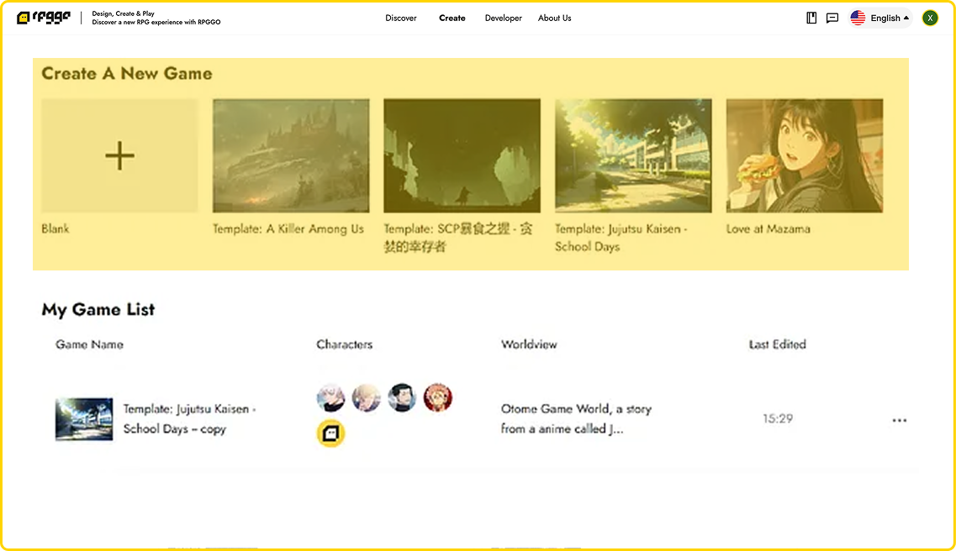Click the yellow RPGGO mascot avatar
The width and height of the screenshot is (956, 551).
tap(330, 434)
